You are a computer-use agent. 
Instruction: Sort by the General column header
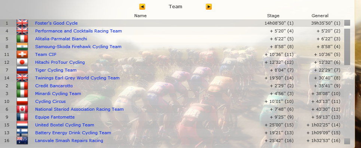320,16
